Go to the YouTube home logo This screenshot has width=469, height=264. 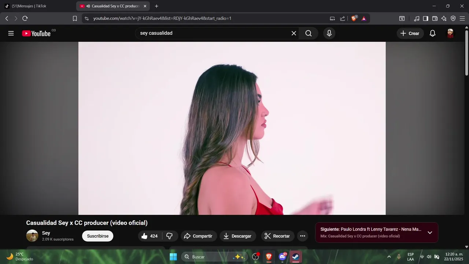pyautogui.click(x=36, y=33)
